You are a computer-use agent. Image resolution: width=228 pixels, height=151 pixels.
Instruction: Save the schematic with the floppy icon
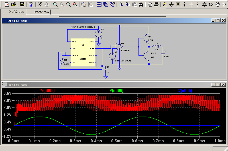(22, 4)
